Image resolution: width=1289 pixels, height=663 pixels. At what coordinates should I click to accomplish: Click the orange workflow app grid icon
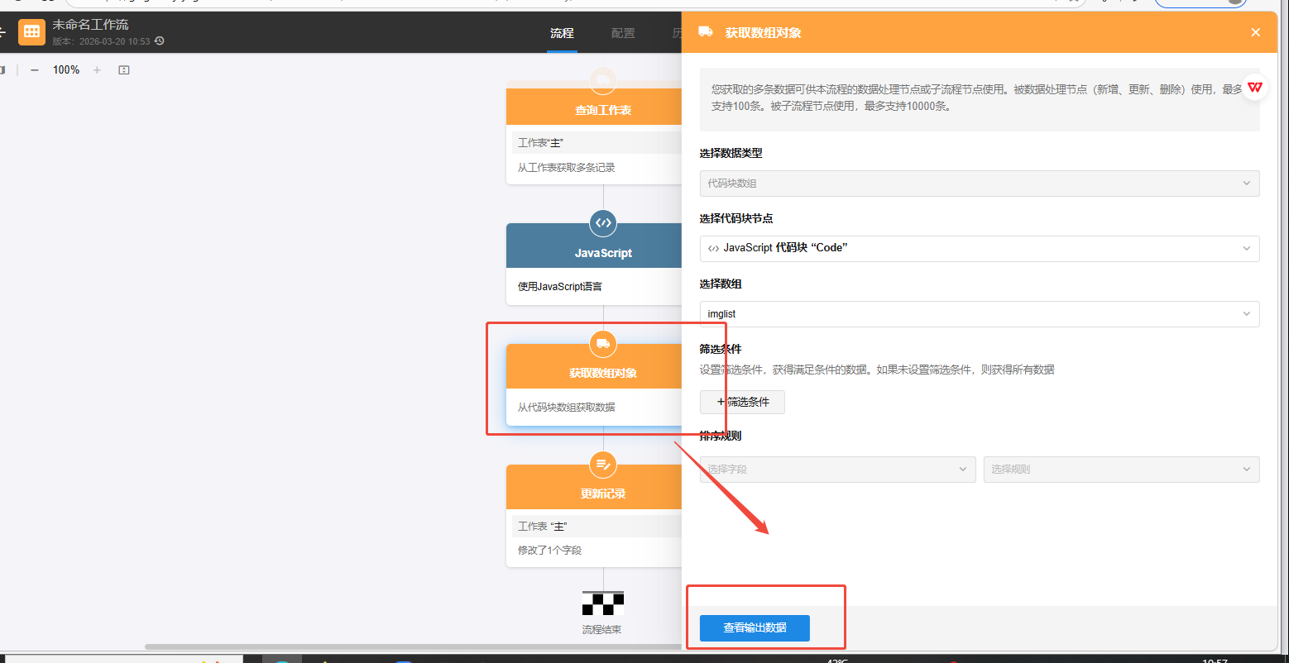(x=31, y=32)
